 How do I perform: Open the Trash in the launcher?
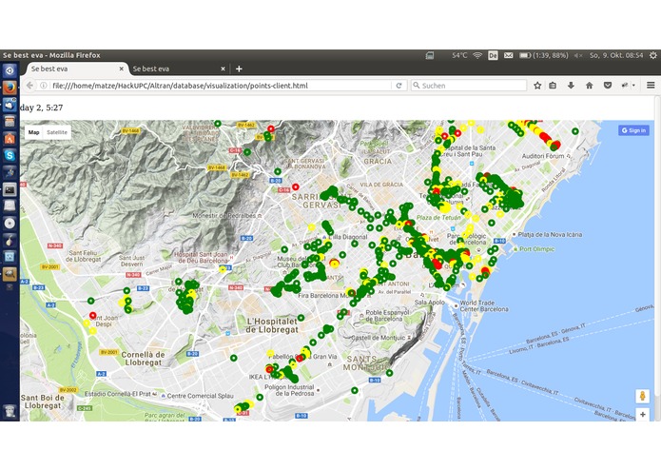tap(10, 411)
